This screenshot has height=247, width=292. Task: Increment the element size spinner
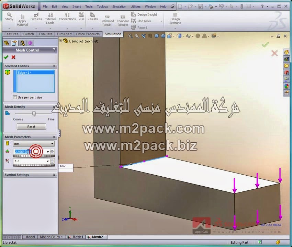coord(52,150)
